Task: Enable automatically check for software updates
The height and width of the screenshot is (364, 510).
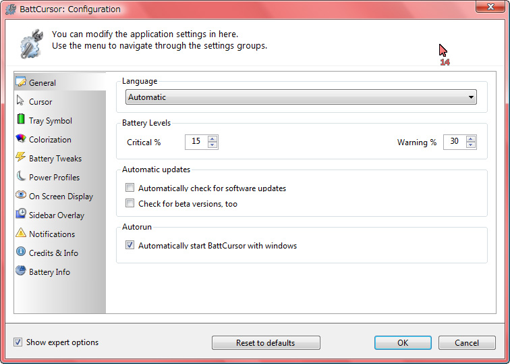Action: pos(130,188)
